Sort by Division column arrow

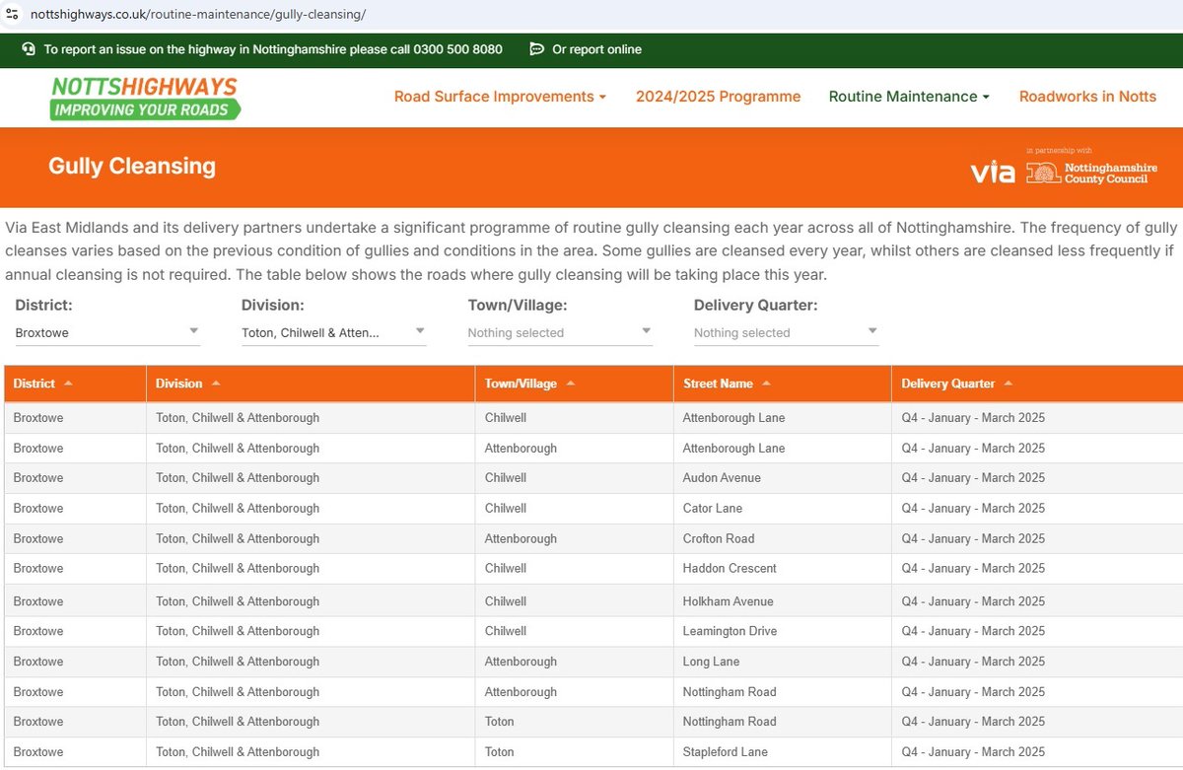[216, 384]
